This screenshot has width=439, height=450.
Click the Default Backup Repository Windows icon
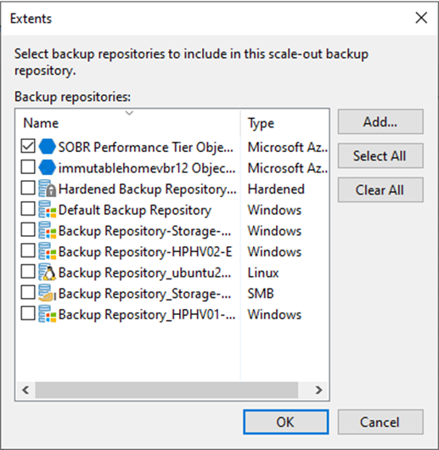point(47,210)
